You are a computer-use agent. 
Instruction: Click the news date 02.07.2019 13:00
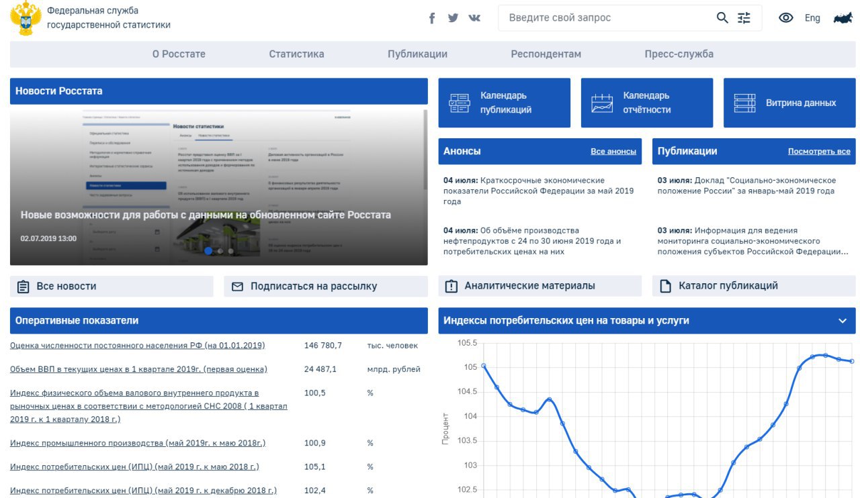pos(48,238)
